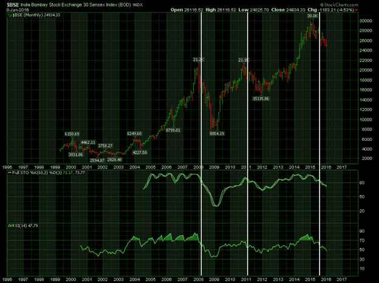This screenshot has height=283, width=379.
Task: Click the 21.2K peak label
Action: coord(198,60)
